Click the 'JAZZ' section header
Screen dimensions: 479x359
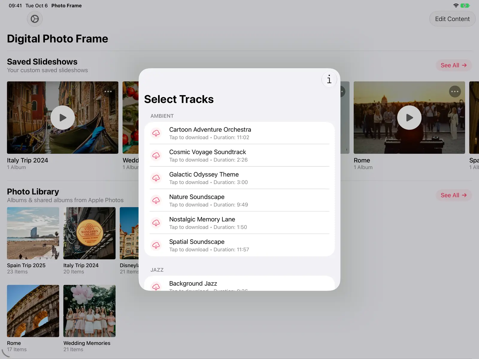tap(157, 270)
